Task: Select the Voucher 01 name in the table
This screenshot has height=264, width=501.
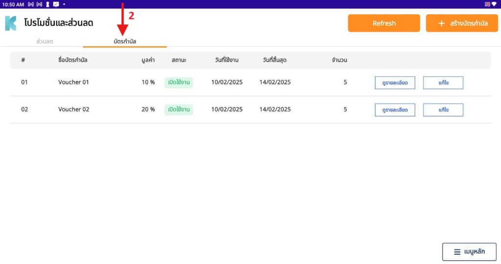Action: tap(73, 82)
